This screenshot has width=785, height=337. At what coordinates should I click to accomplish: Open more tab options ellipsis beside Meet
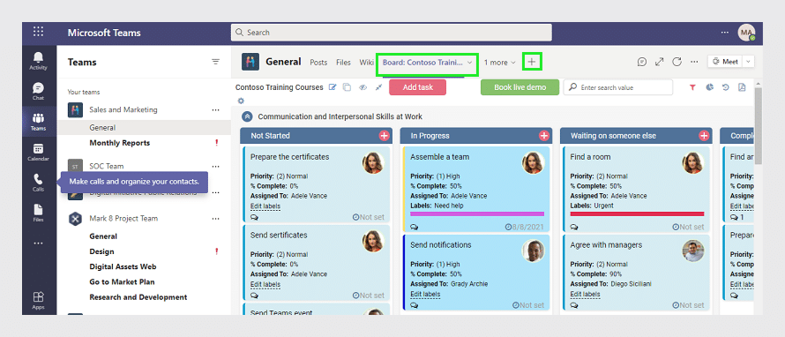click(694, 62)
